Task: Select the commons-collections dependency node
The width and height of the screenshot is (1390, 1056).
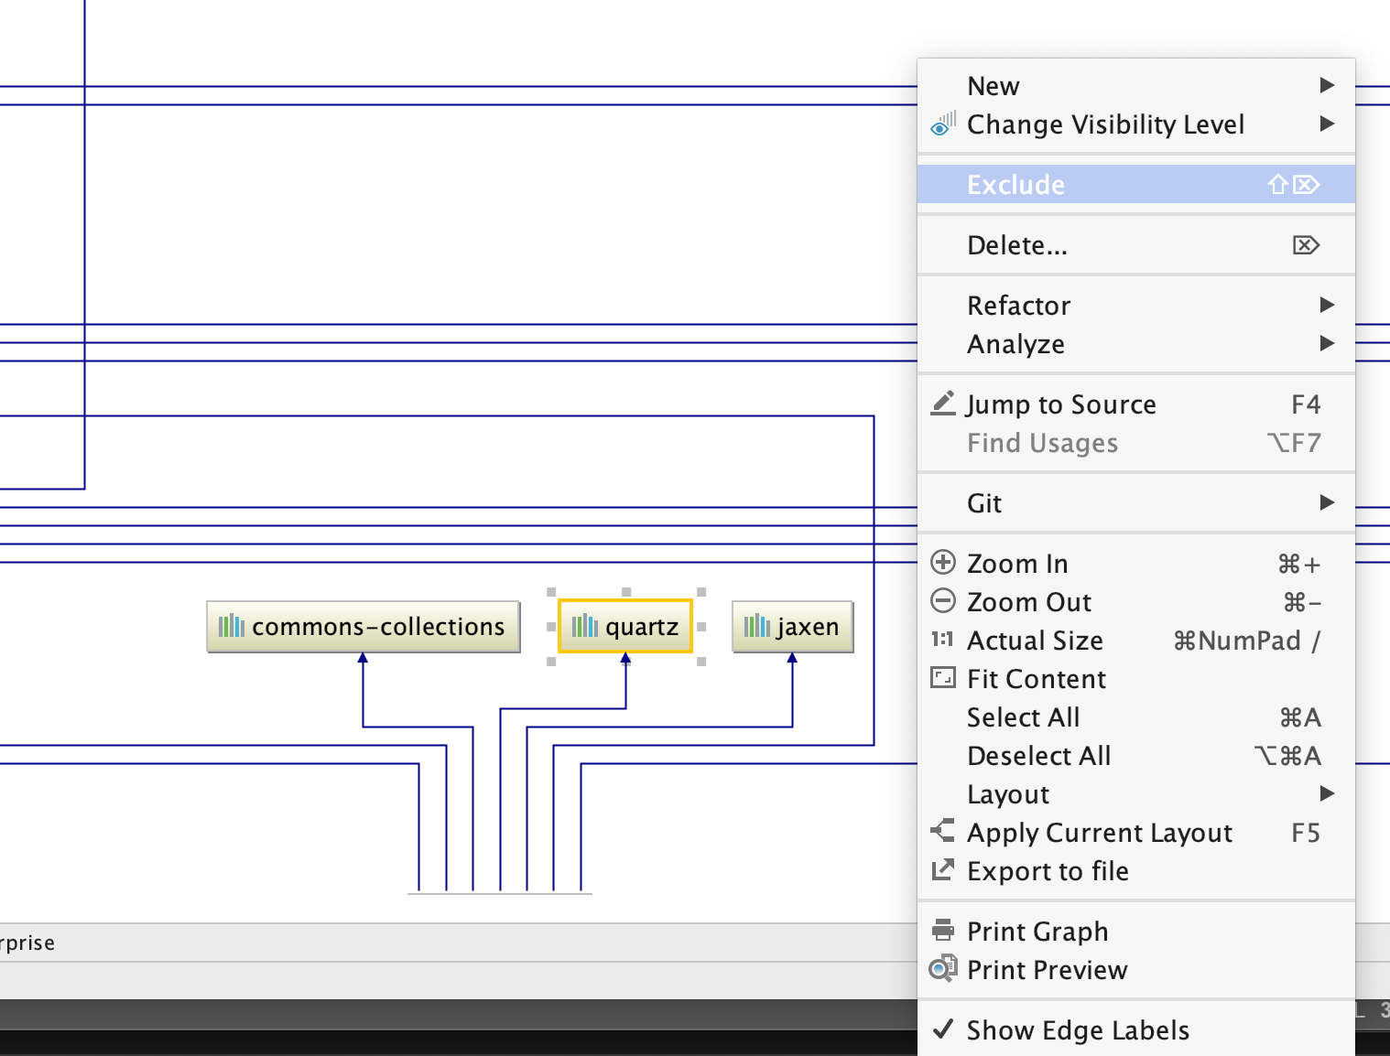Action: click(364, 627)
